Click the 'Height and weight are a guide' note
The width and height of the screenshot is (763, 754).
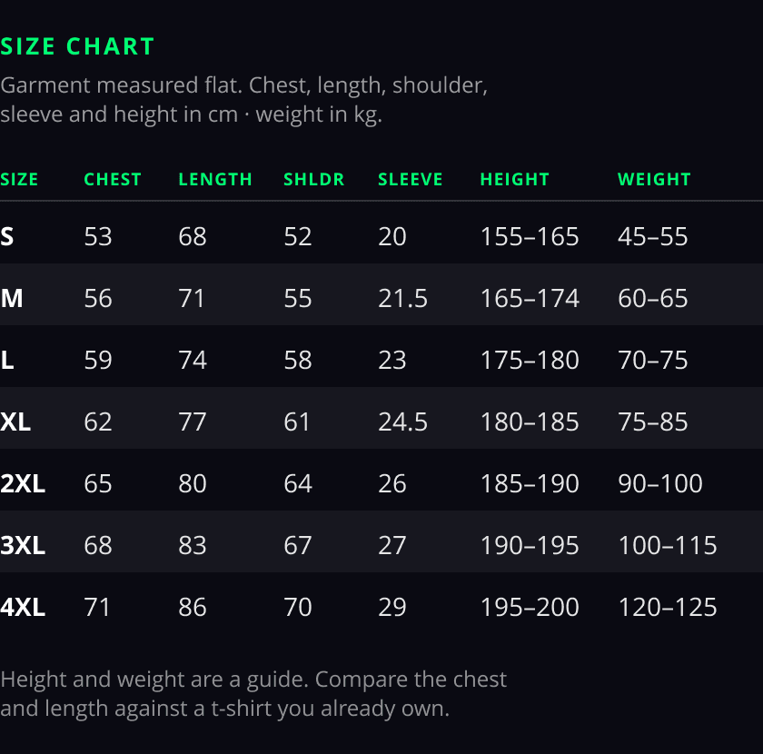pos(253,694)
